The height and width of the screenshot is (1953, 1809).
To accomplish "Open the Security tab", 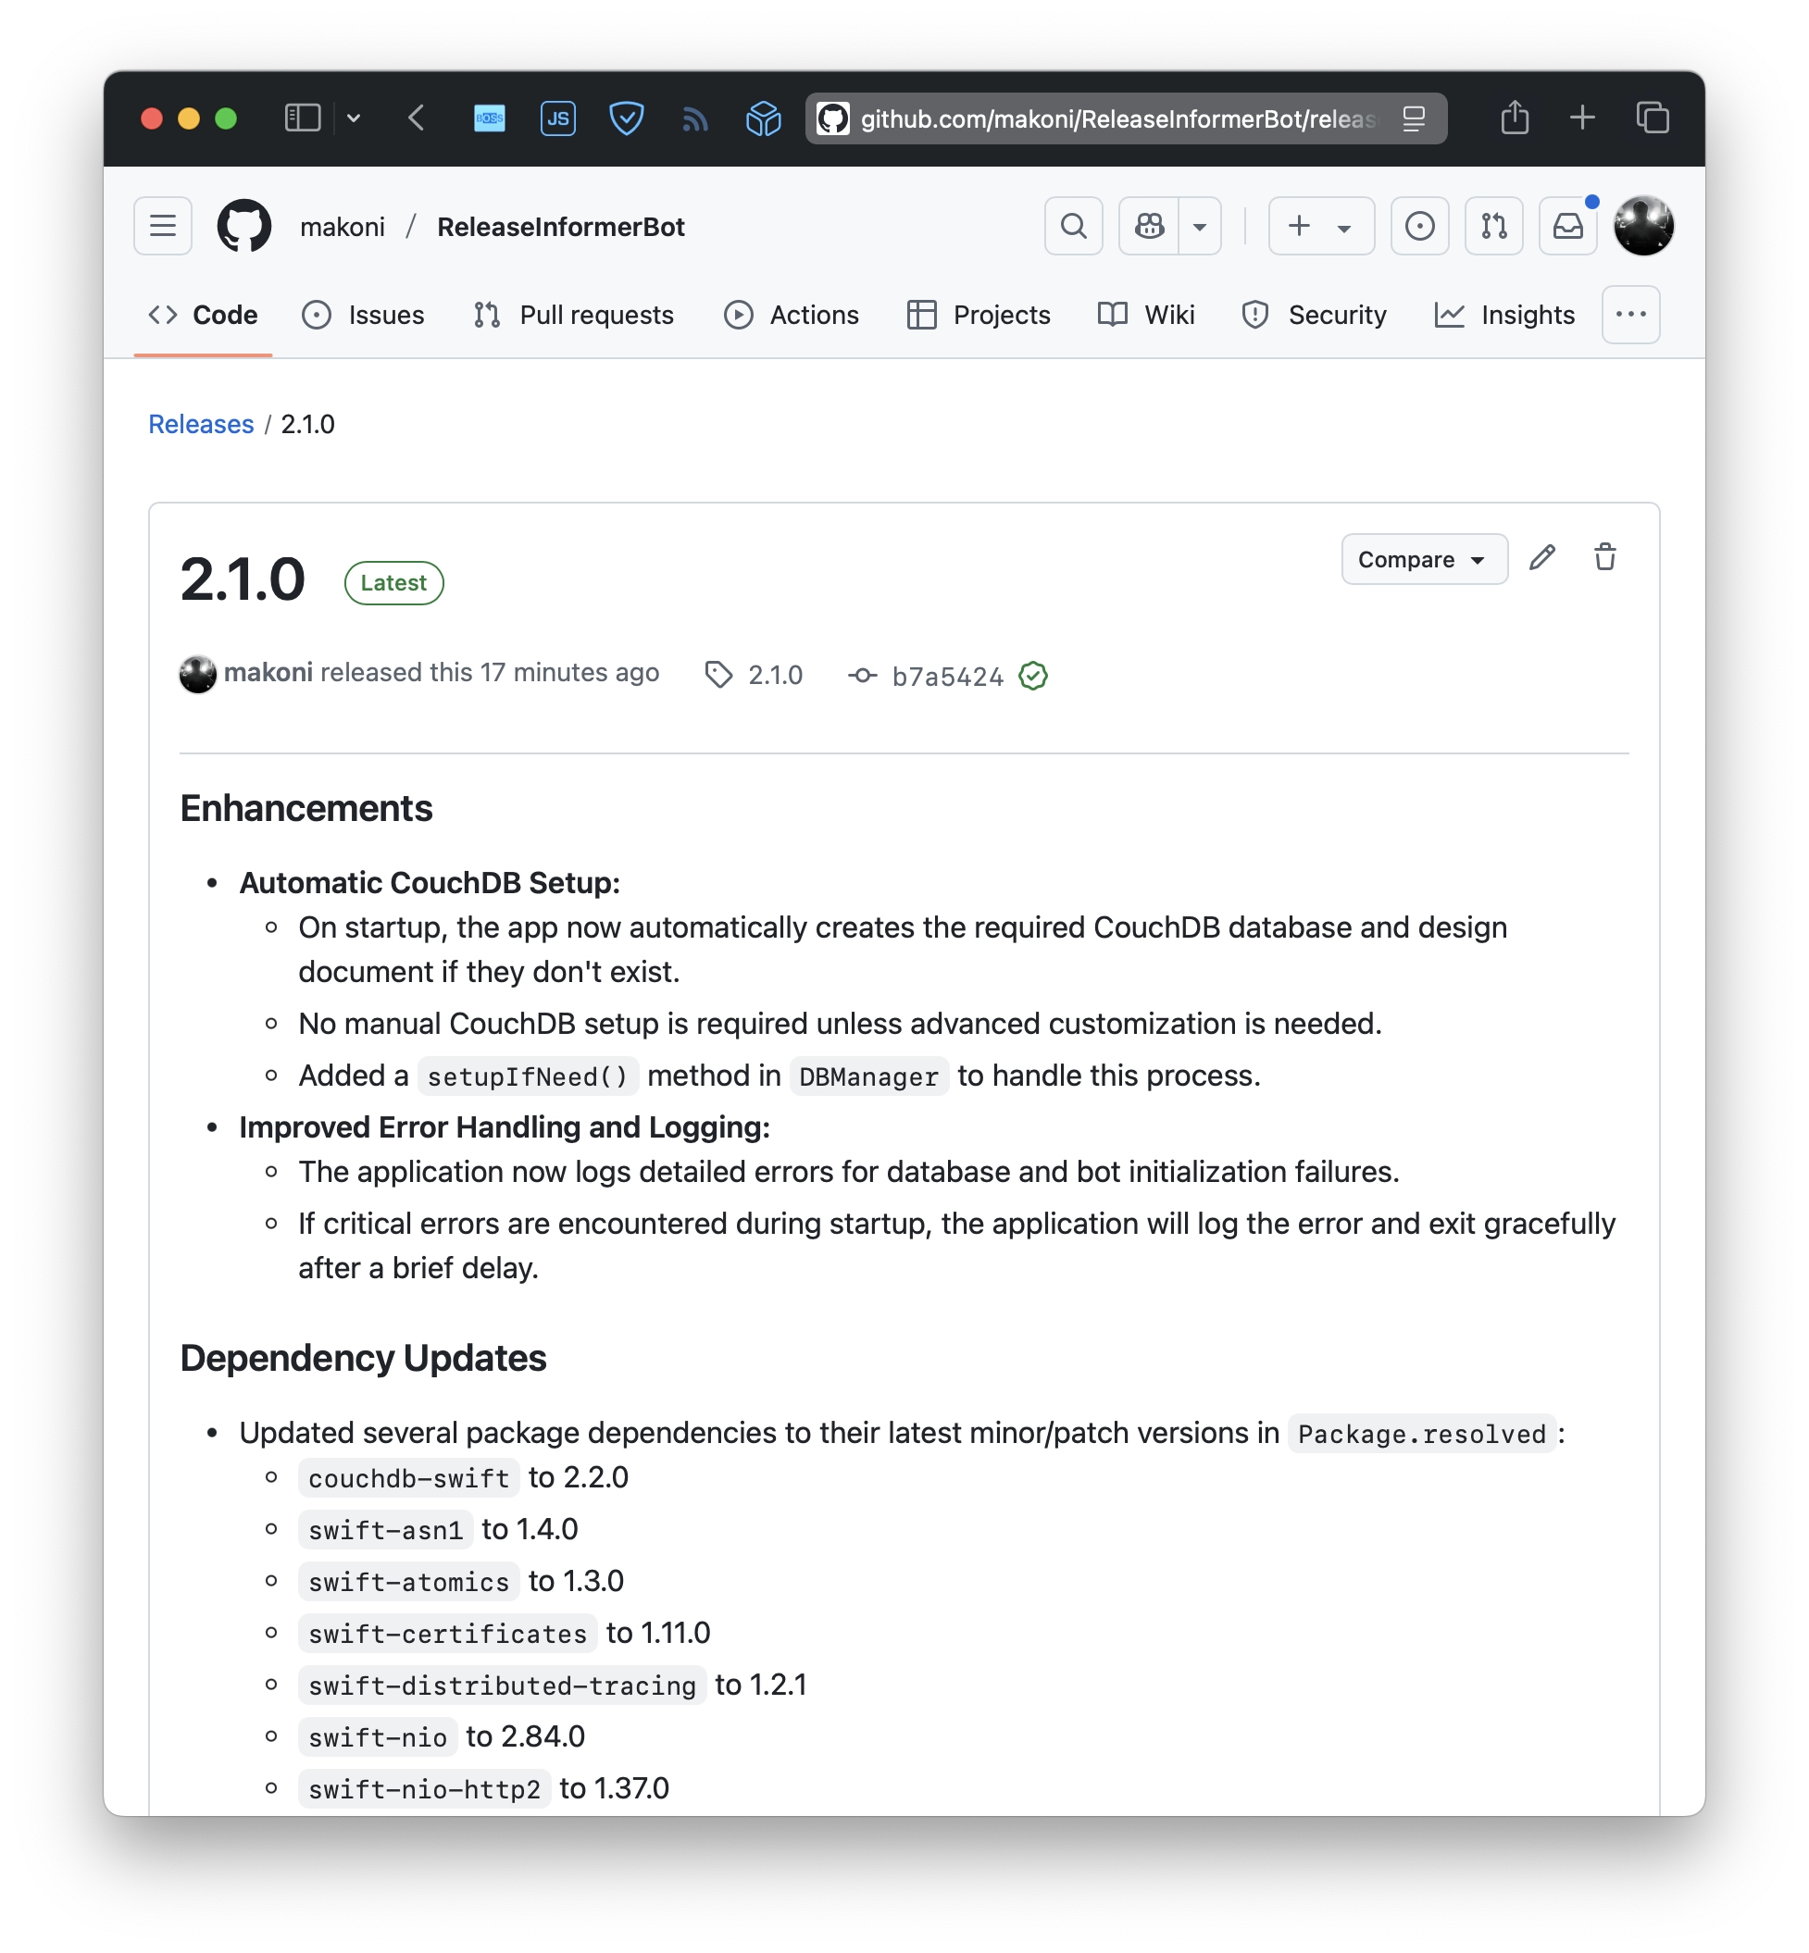I will tap(1315, 315).
